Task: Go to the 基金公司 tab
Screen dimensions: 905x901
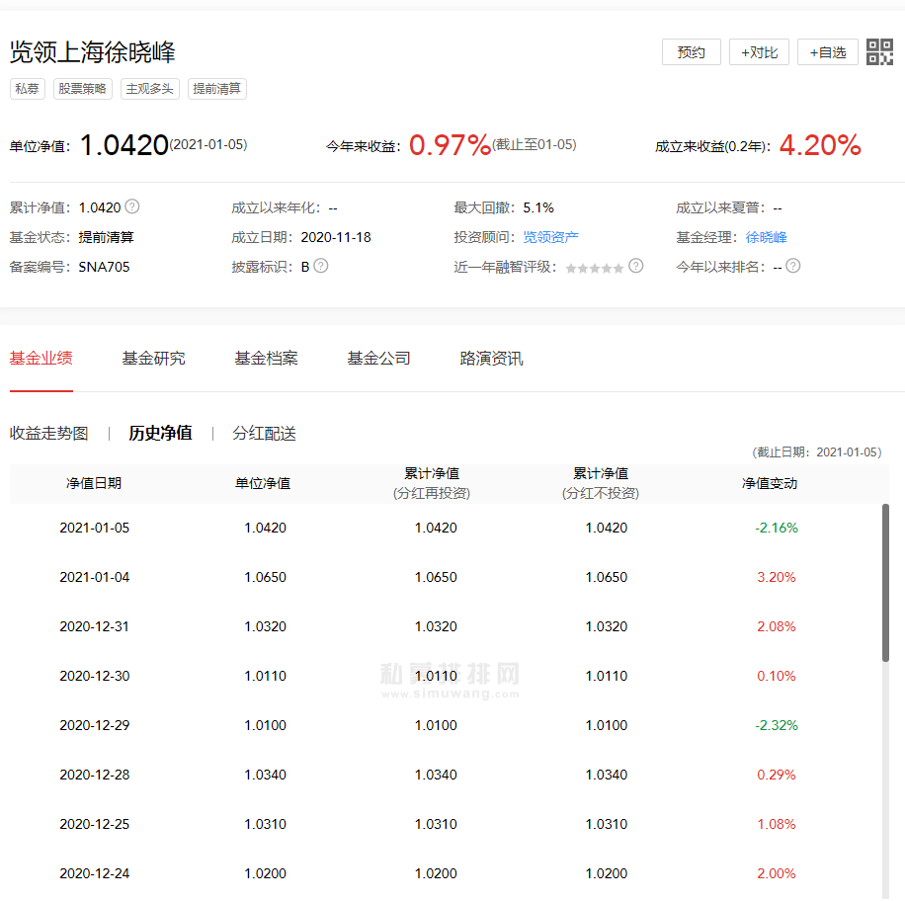Action: coord(378,359)
